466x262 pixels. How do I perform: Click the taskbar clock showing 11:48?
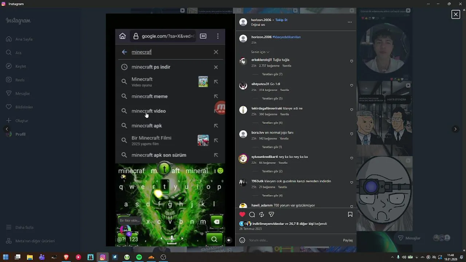click(451, 257)
